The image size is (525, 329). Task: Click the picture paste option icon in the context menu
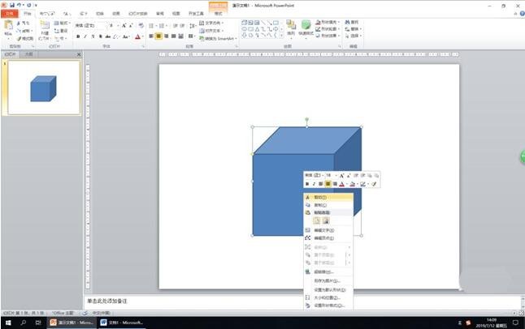[325, 220]
